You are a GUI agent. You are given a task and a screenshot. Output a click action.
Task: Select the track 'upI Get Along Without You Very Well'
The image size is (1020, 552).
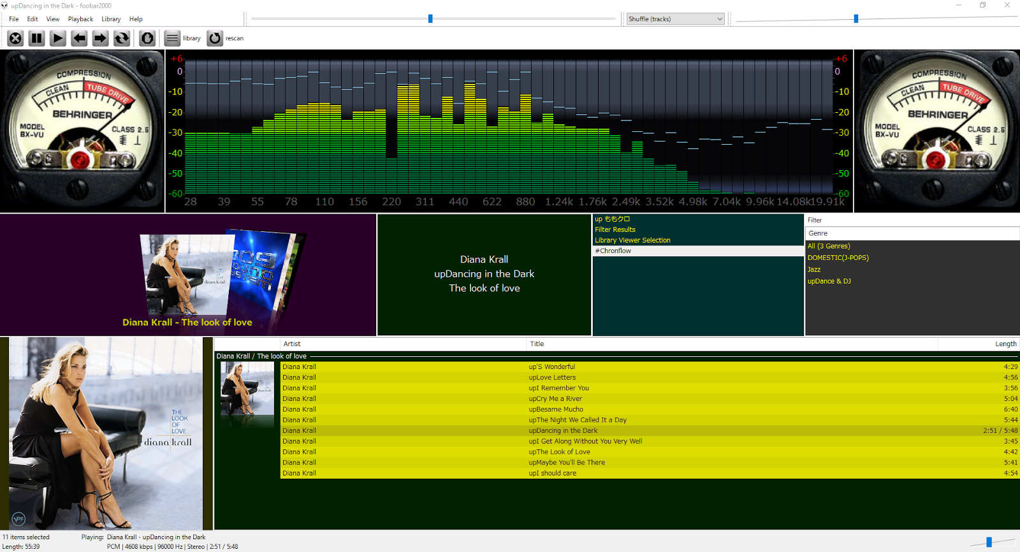(650, 441)
